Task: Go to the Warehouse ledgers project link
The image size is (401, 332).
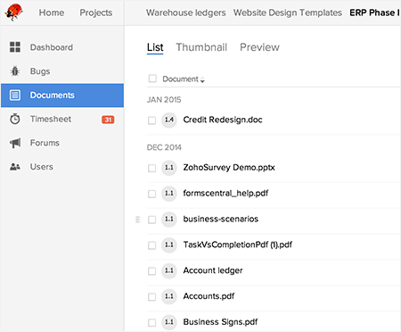Action: (185, 12)
